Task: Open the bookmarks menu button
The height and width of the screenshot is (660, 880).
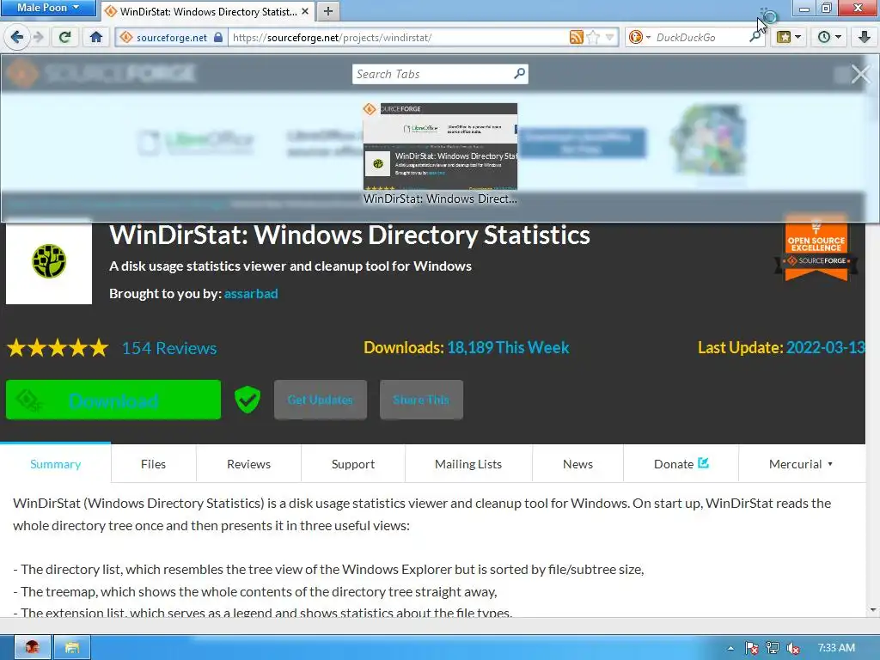Action: coord(789,38)
